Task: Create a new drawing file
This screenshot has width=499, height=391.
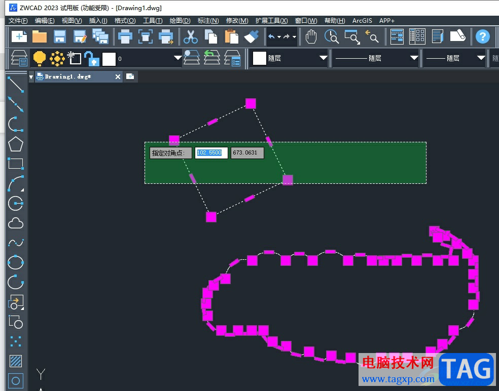Action: click(19, 36)
